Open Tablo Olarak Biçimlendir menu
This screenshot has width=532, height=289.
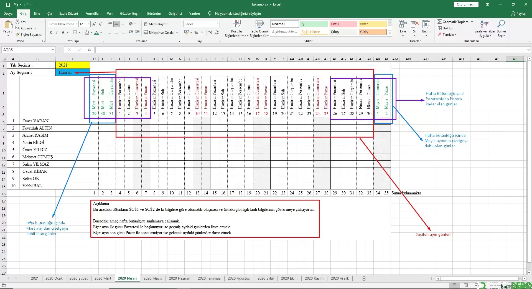click(x=259, y=29)
